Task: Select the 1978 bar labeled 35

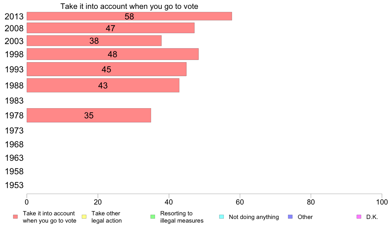Action: point(89,115)
